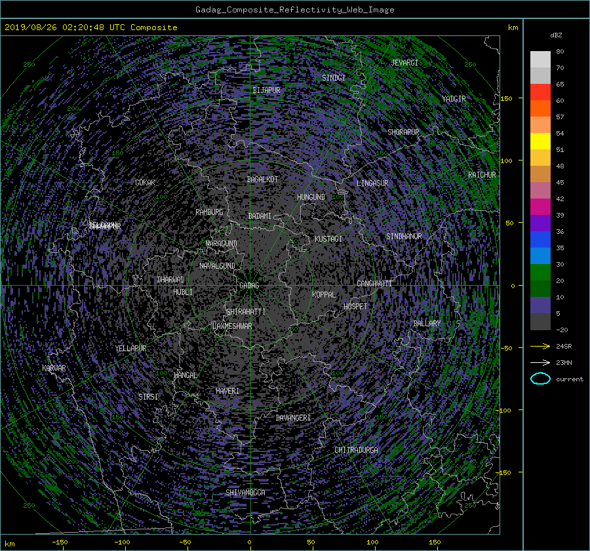Screen dimensions: 590x551
Task: Click the HANGAL city label
Action: [186, 375]
